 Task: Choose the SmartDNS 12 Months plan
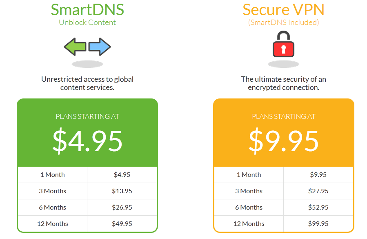[87, 224]
